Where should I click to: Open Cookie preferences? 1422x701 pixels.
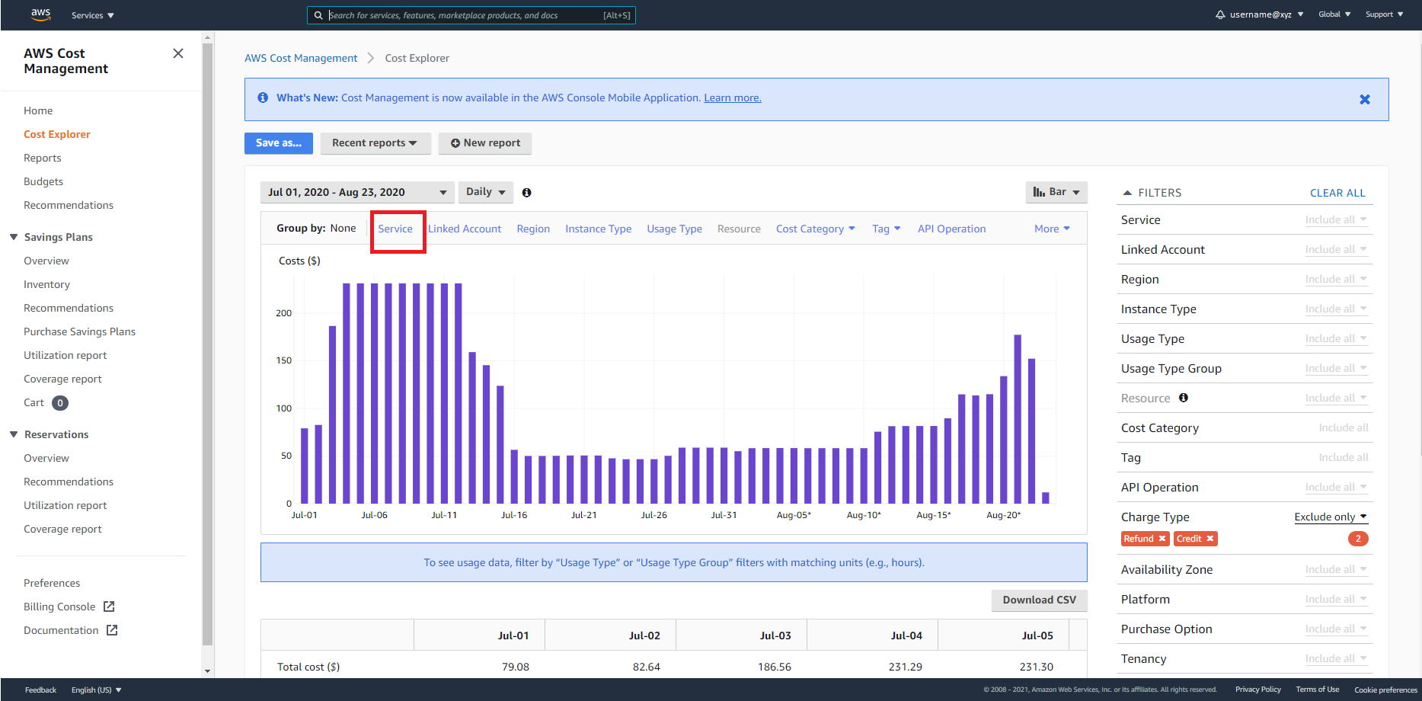click(1385, 690)
